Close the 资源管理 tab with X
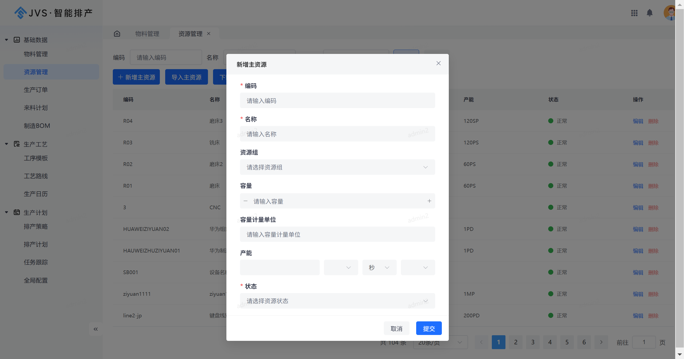The image size is (684, 359). [x=209, y=34]
